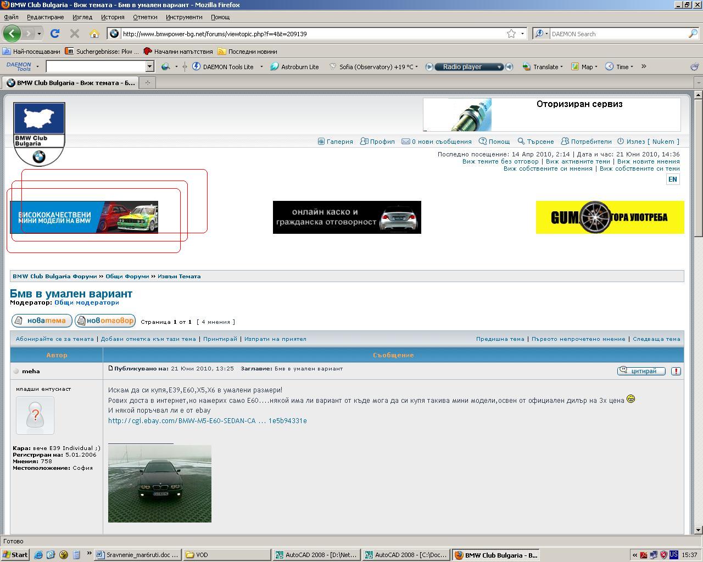Screen dimensions: 703x562
Task: Go to 'Следваща тема' link
Action: pos(656,339)
